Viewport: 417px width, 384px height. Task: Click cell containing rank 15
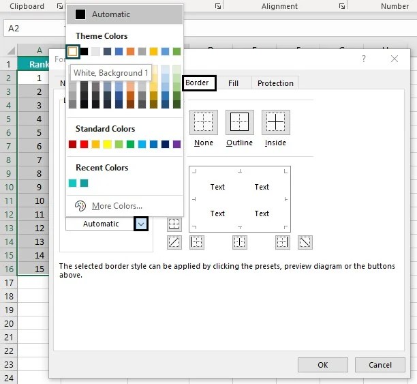[x=33, y=269]
